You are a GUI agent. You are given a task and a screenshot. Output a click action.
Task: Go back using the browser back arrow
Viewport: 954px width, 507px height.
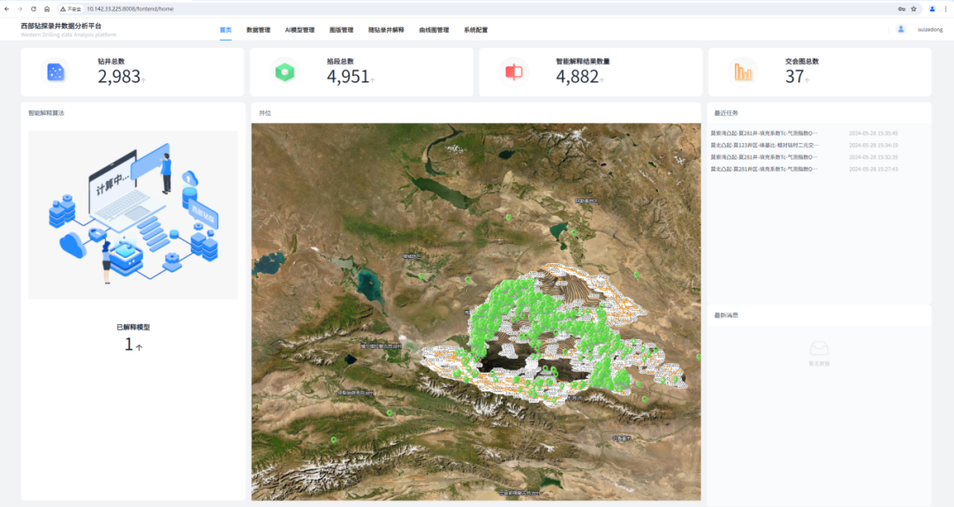tap(7, 9)
